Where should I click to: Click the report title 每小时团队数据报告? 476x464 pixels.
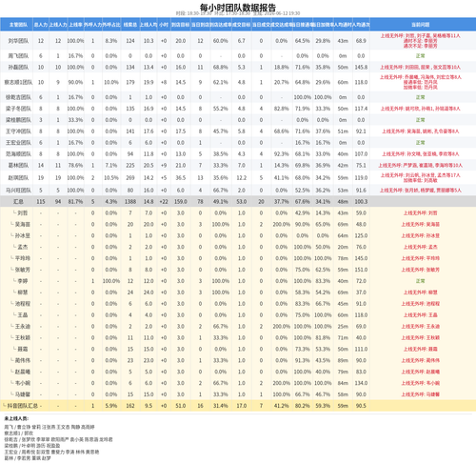pos(238,7)
